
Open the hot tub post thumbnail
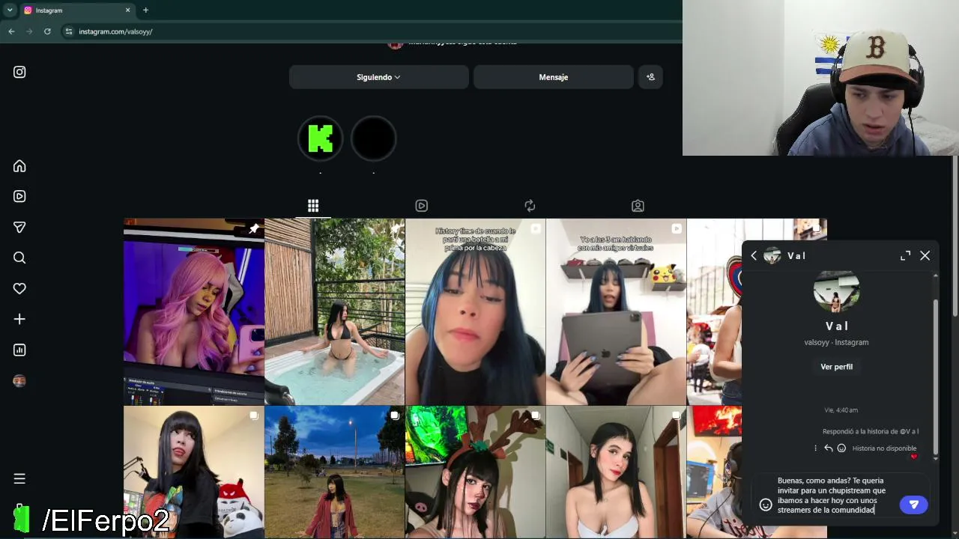pos(334,311)
